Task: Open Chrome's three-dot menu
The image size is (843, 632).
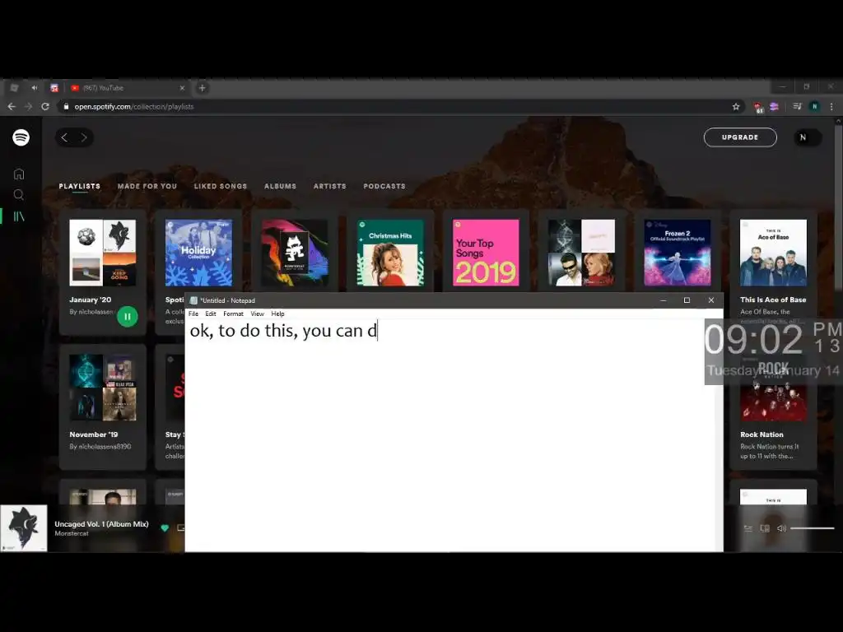Action: (831, 106)
